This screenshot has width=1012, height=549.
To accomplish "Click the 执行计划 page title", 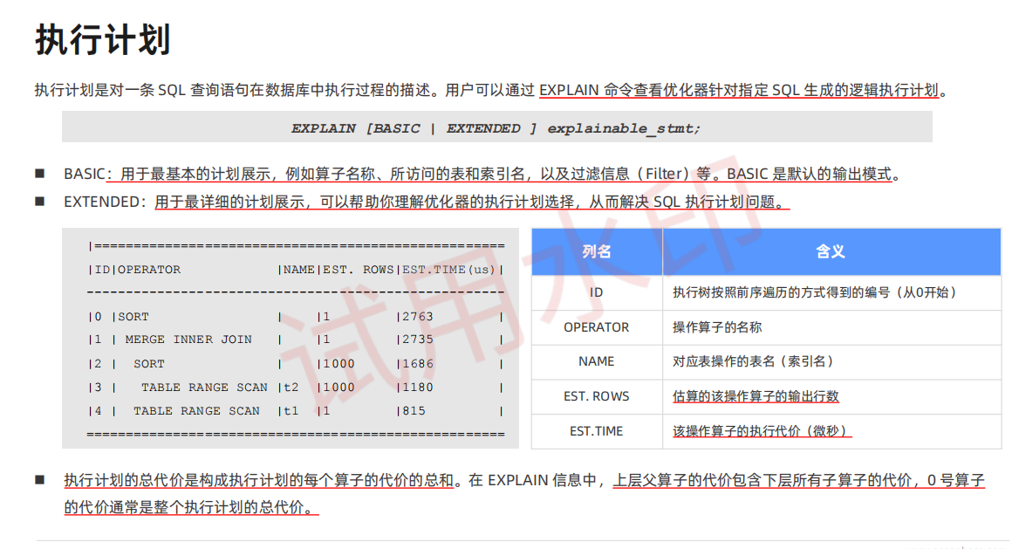I will pos(102,41).
